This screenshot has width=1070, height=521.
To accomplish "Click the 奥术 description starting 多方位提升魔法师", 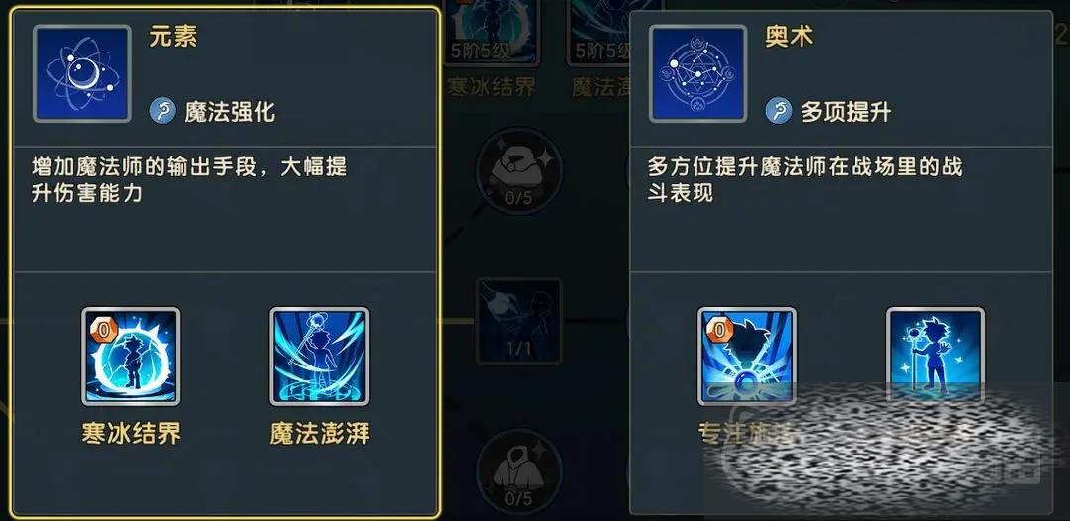I will (805, 180).
